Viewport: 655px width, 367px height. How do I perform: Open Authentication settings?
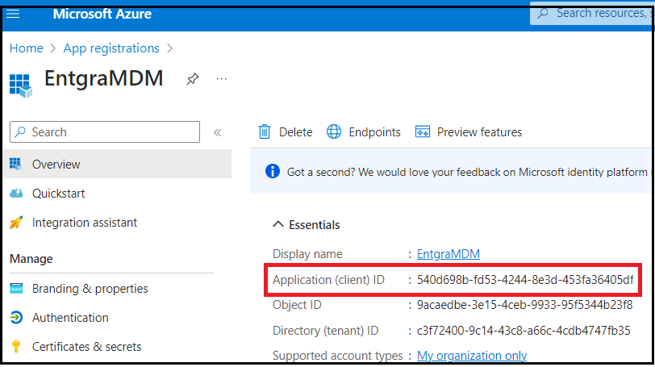(70, 318)
